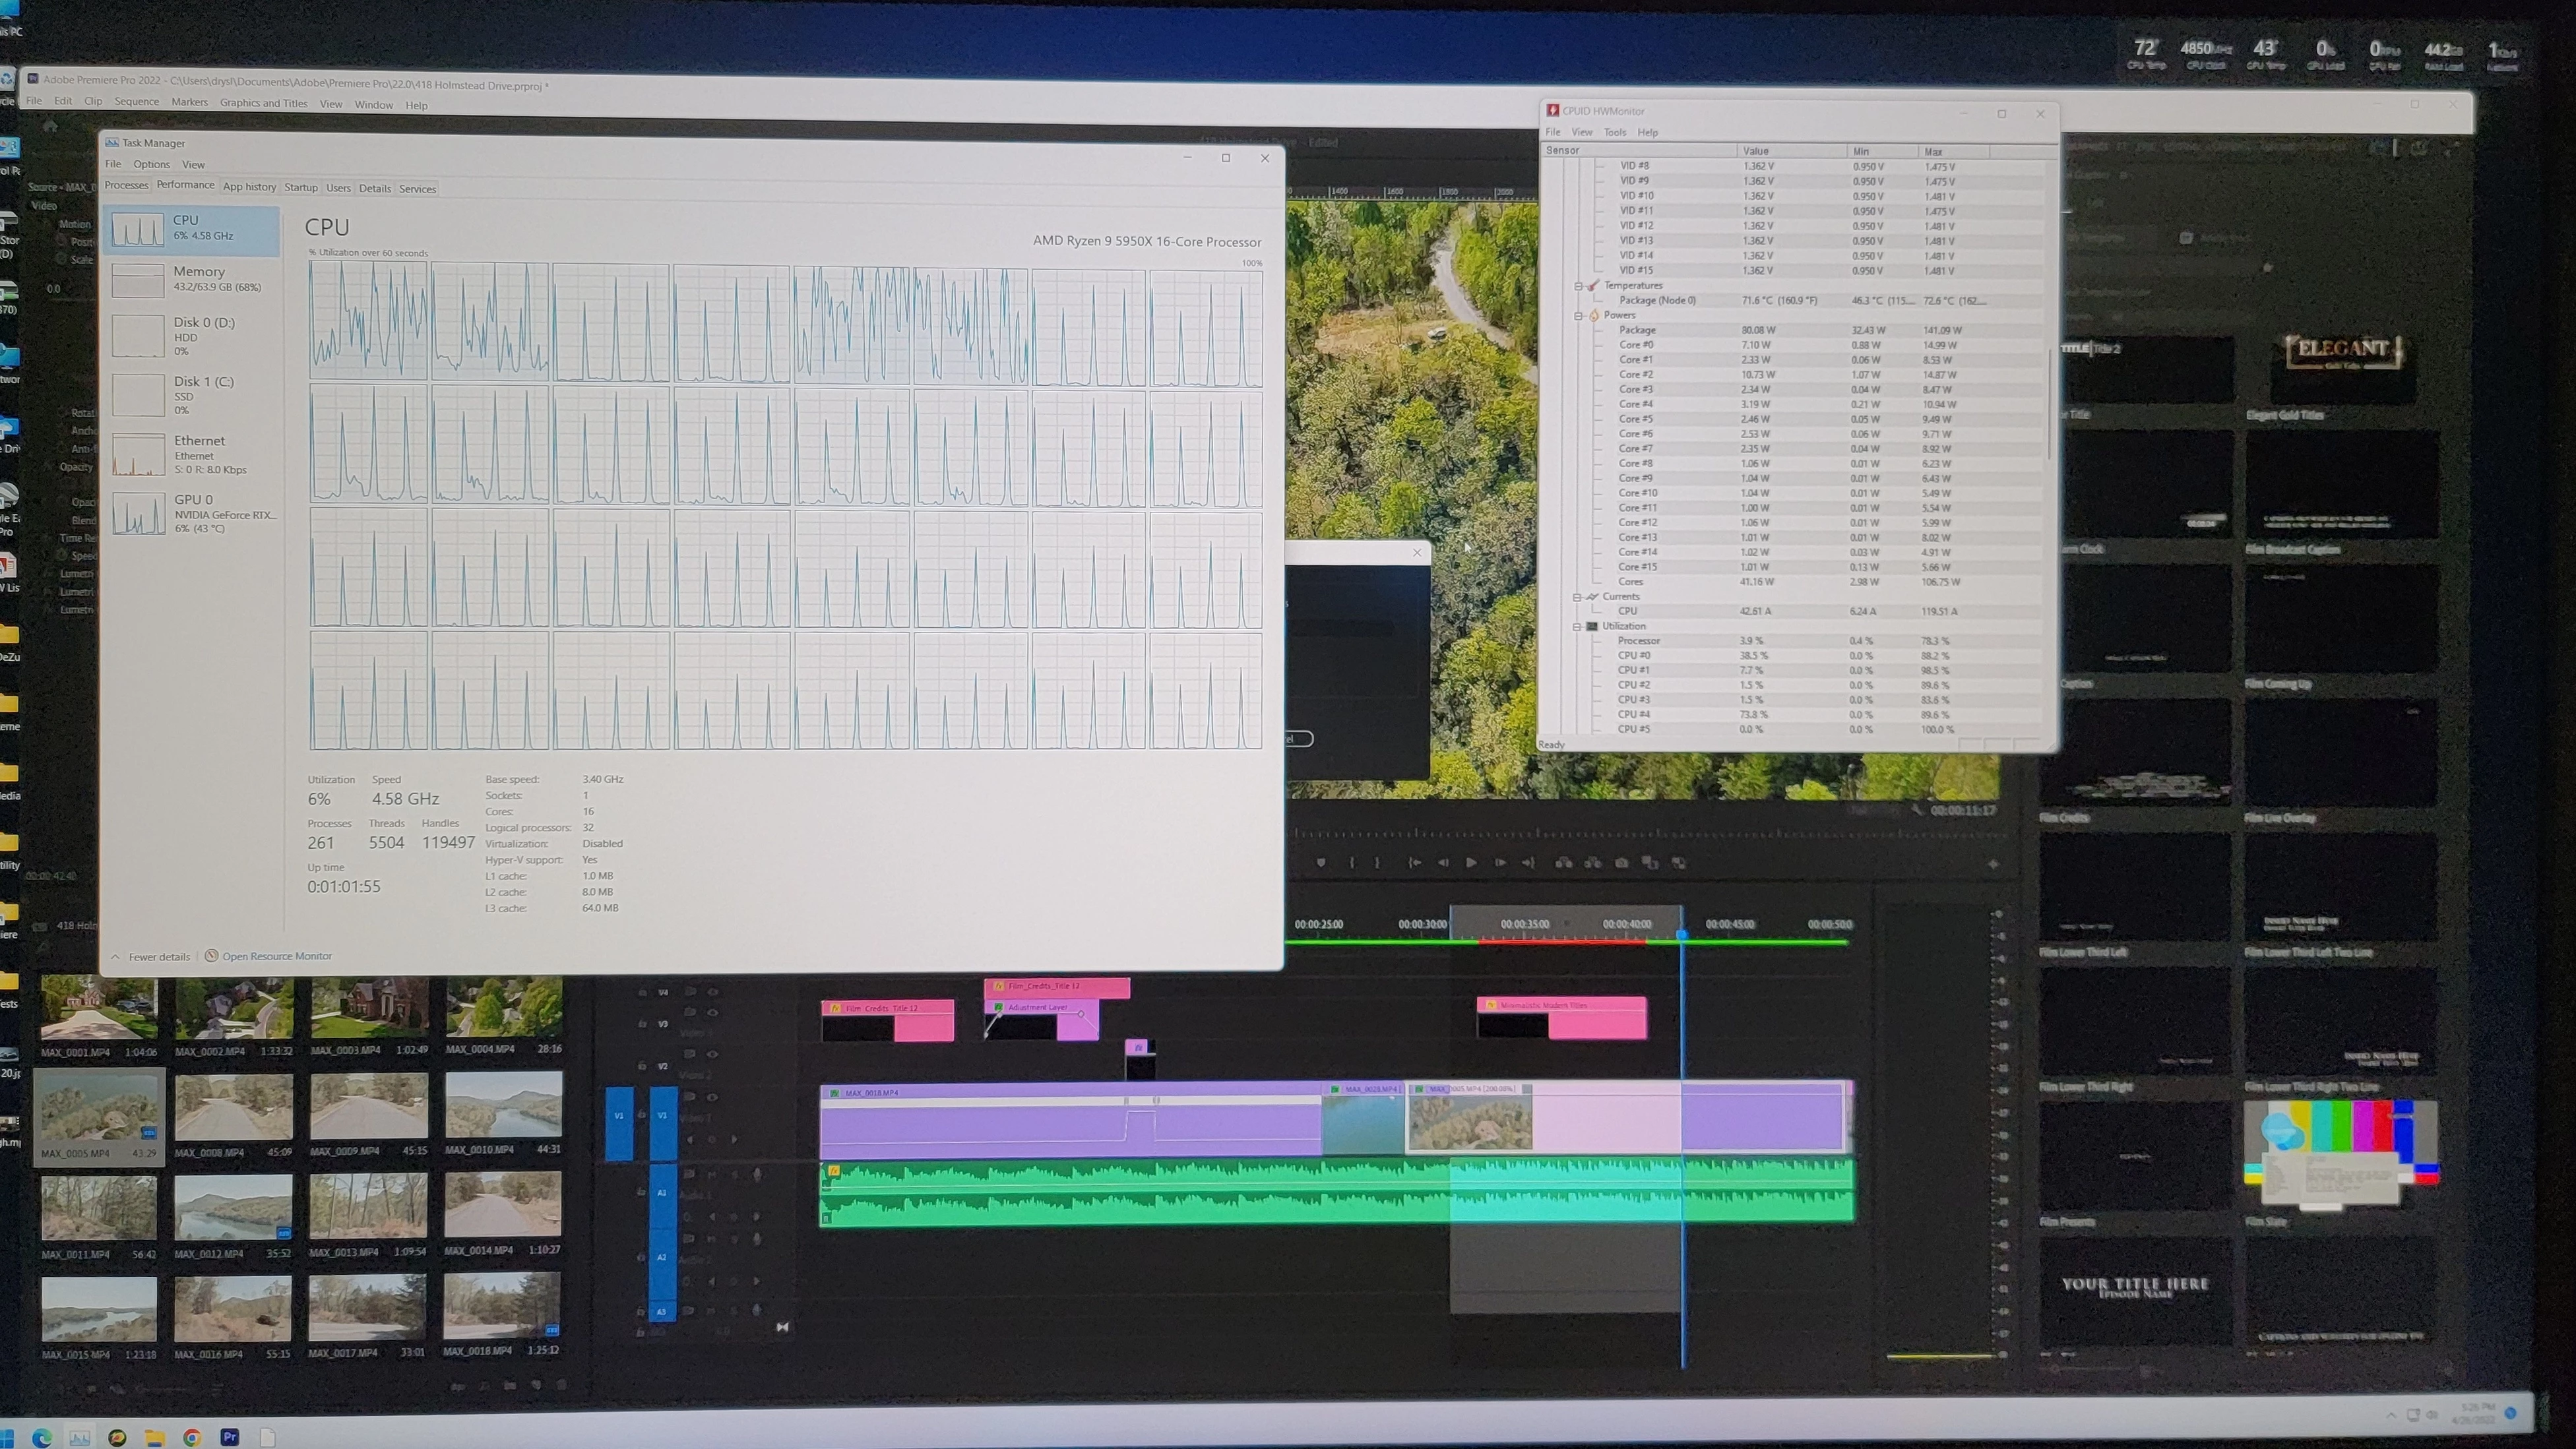The width and height of the screenshot is (2576, 1449).
Task: Click the Lift button in monitor
Action: pos(1564,863)
